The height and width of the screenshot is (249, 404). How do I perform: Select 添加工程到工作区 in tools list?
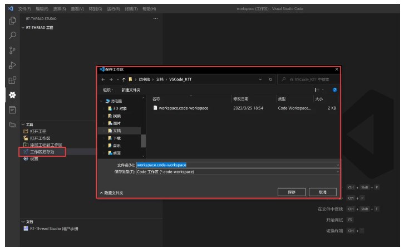46,145
